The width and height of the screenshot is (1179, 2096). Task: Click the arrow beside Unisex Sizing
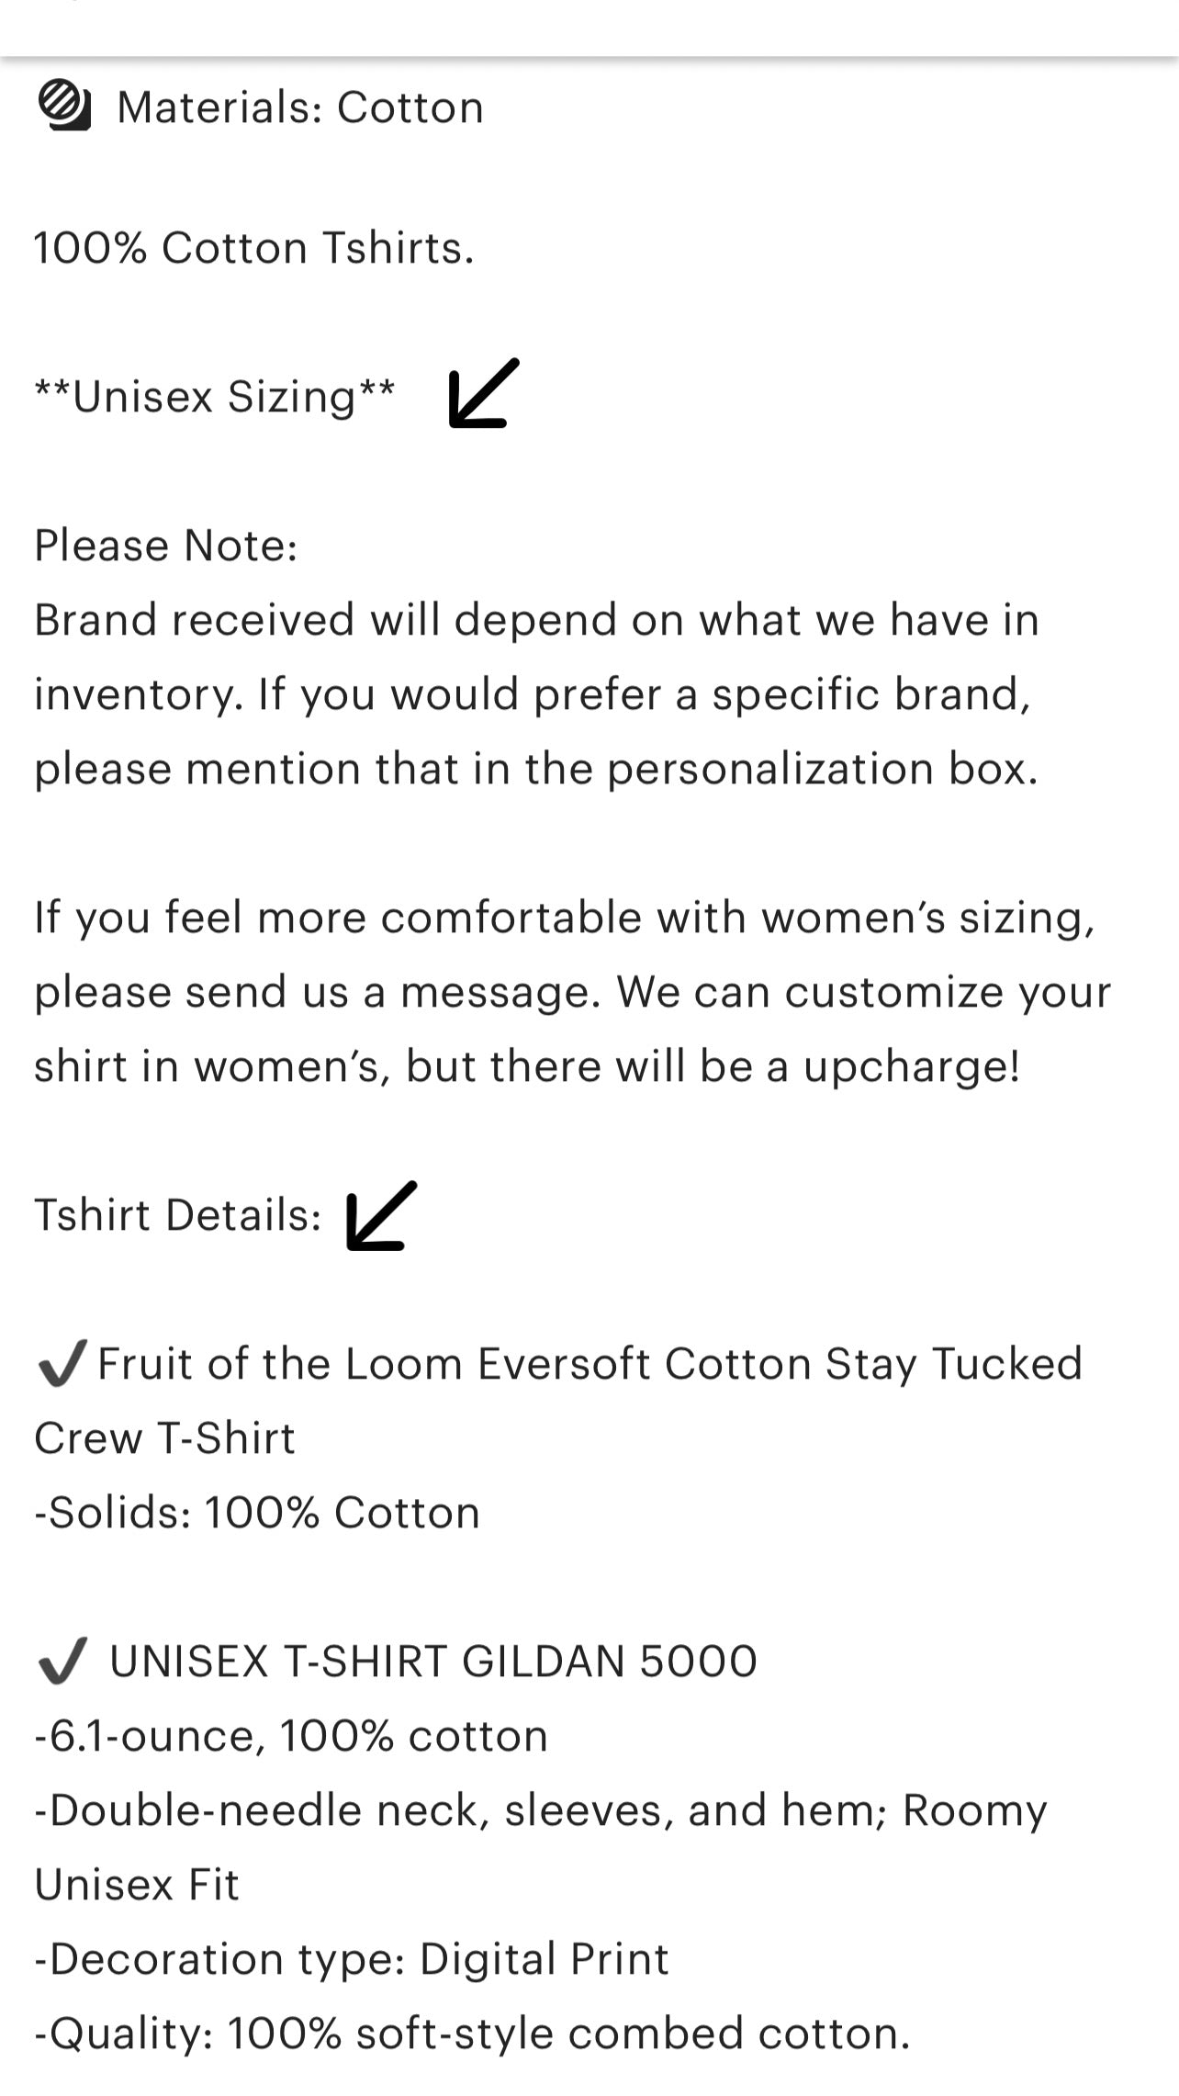coord(484,393)
